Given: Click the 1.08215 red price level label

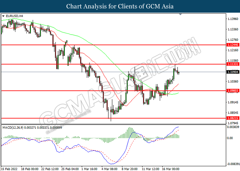Looking at the screenshot, I should click(x=233, y=118).
